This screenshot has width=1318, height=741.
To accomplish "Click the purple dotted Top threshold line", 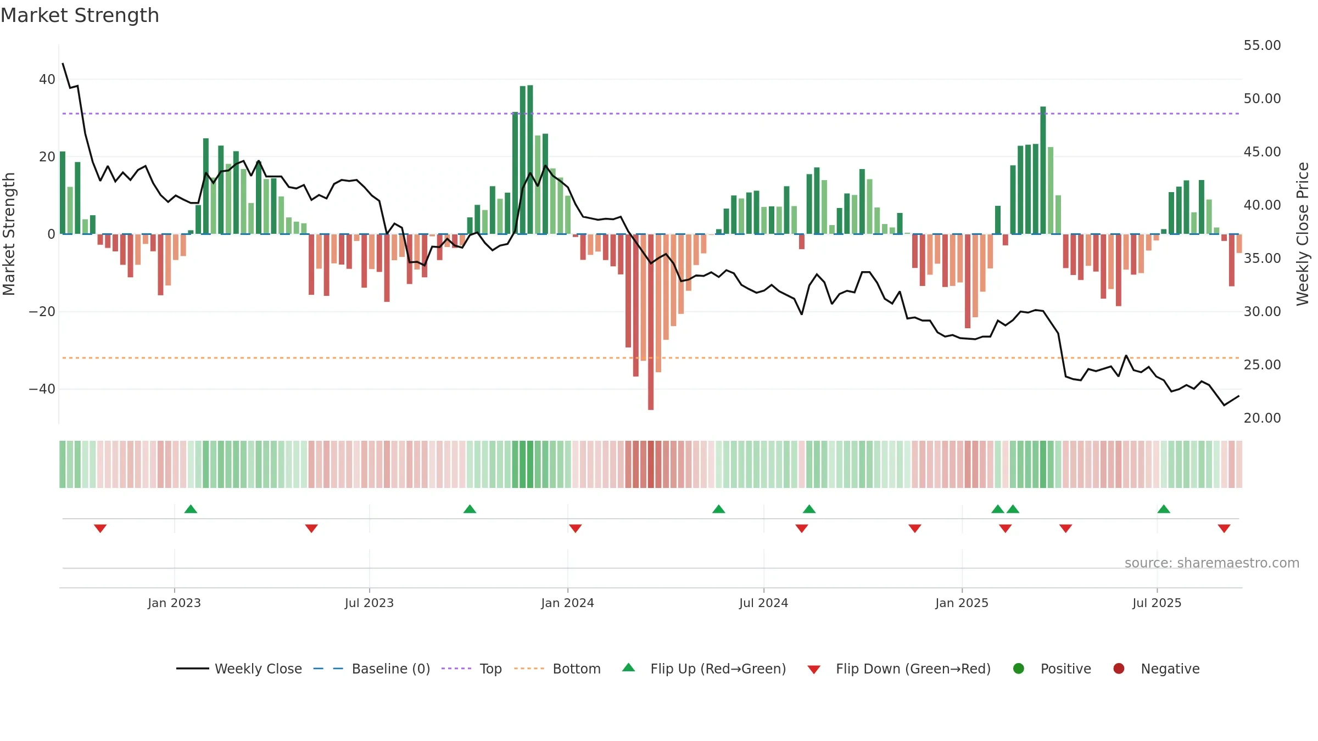I will (651, 114).
